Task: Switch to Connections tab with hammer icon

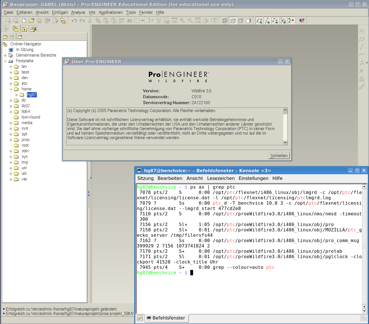Action: coord(33,29)
